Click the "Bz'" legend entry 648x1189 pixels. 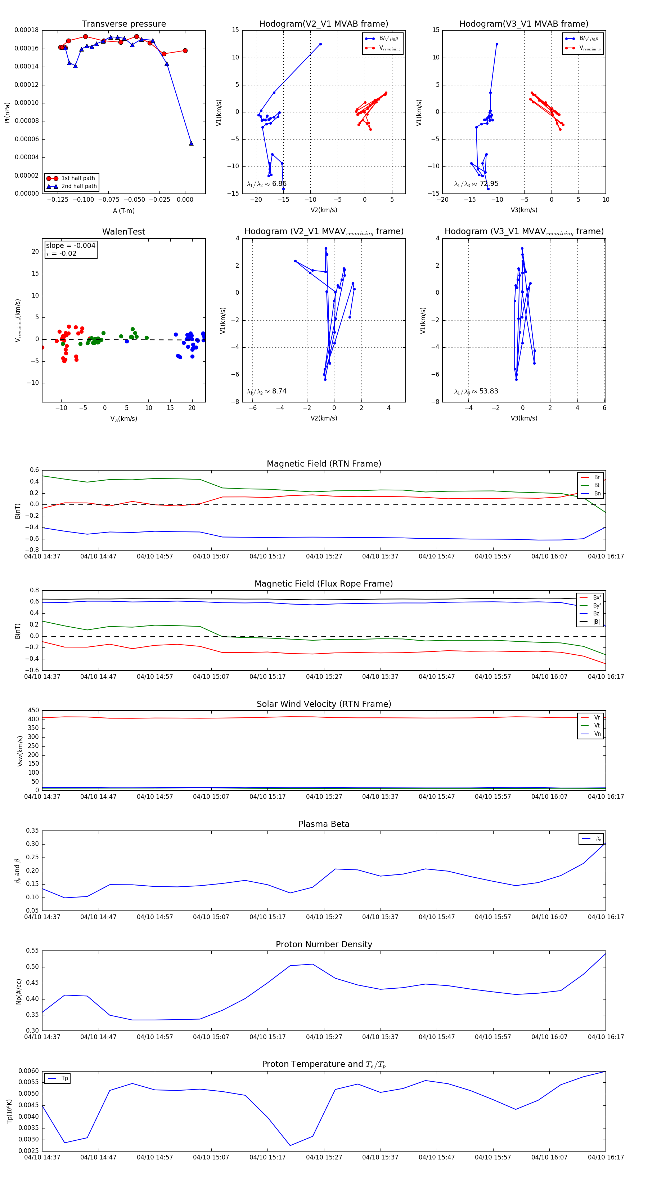pyautogui.click(x=590, y=614)
